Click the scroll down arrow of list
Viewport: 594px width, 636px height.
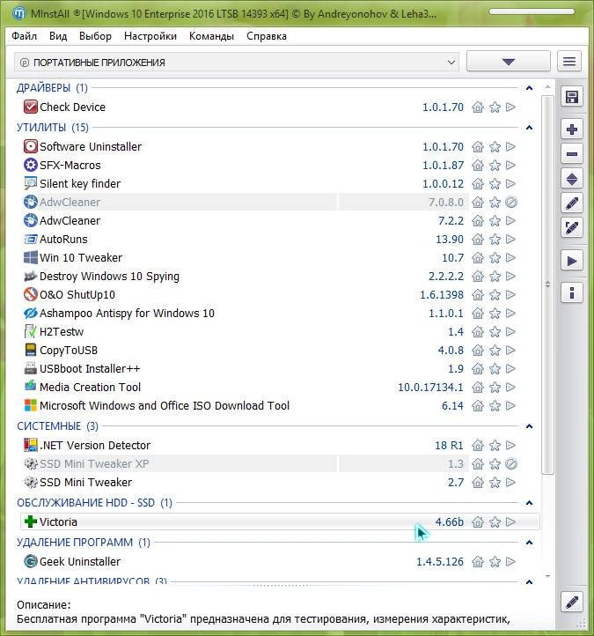point(547,576)
